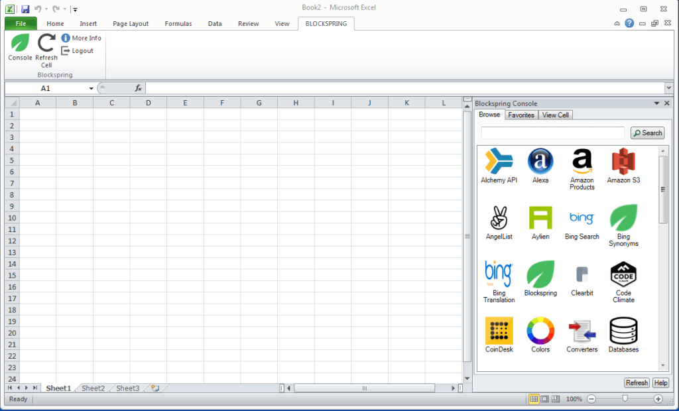The height and width of the screenshot is (411, 679).
Task: Switch to the Home ribbon tab
Action: pos(55,23)
